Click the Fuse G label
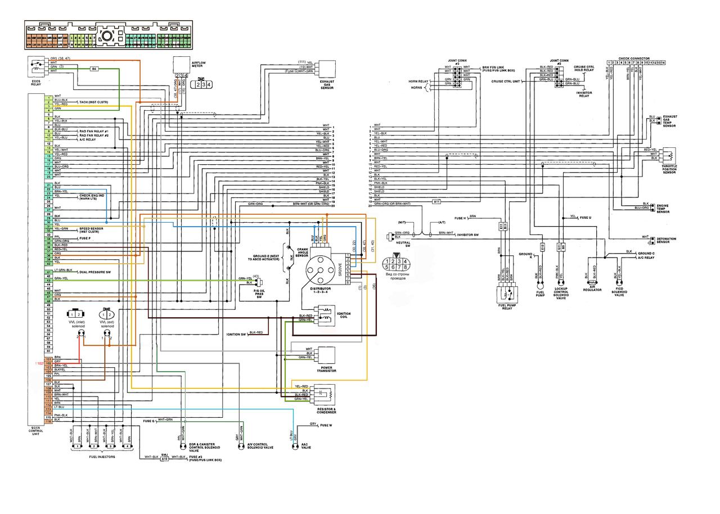The image size is (720, 514). click(150, 420)
